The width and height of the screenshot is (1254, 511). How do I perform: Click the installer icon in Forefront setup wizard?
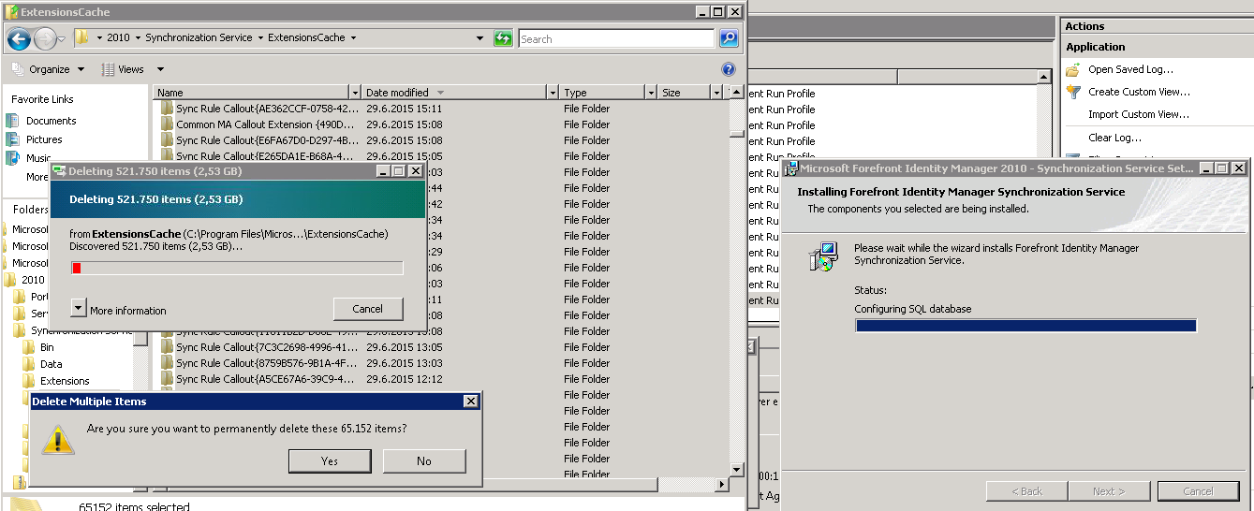pyautogui.click(x=823, y=256)
